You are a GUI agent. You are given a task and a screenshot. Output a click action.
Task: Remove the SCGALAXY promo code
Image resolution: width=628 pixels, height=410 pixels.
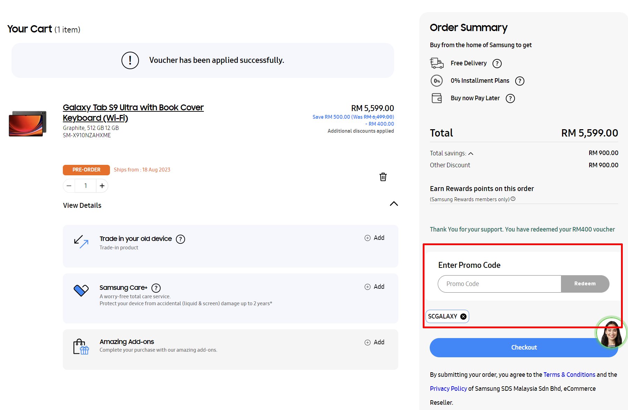coord(463,316)
